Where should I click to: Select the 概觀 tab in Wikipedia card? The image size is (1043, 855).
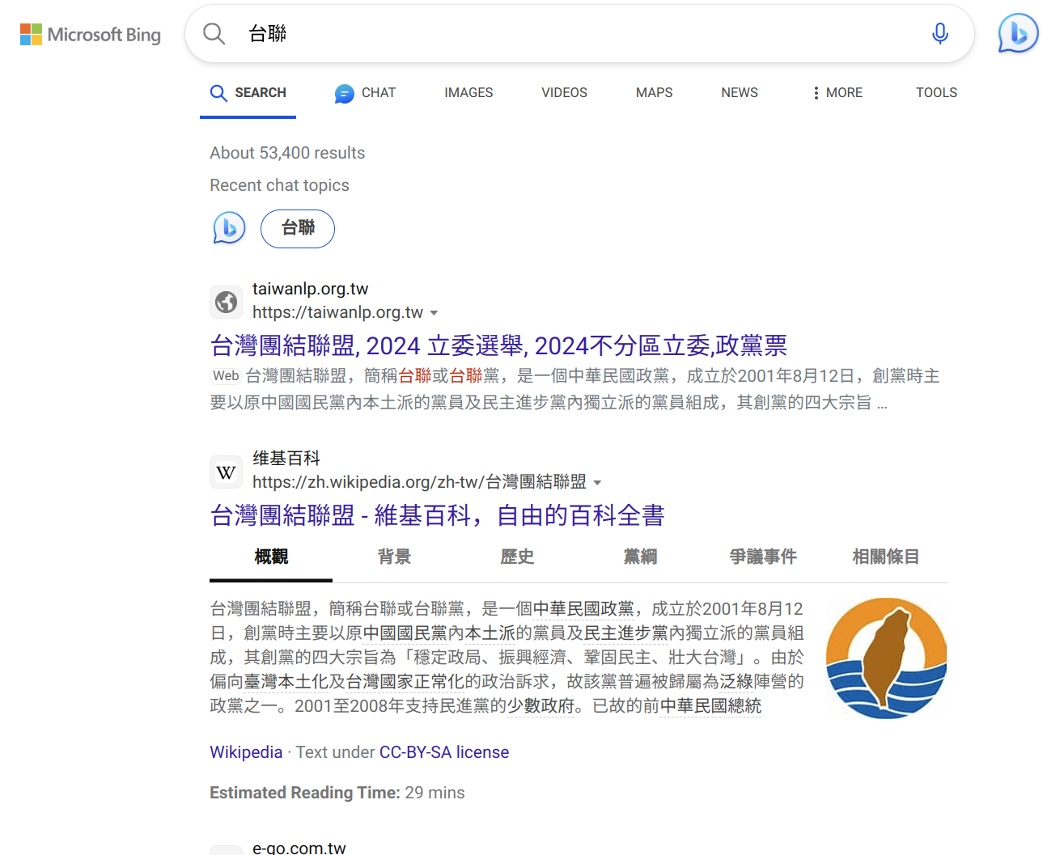(x=271, y=557)
